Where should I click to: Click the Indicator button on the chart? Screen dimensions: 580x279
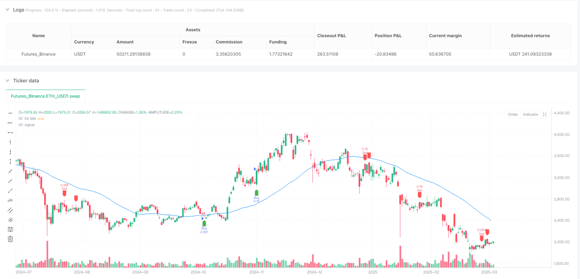[530, 115]
